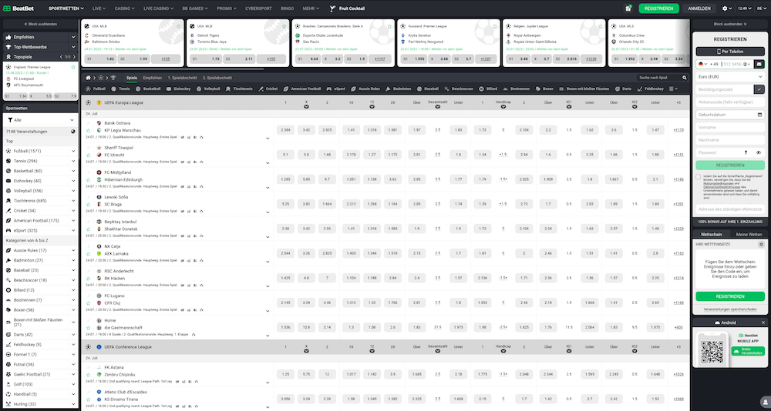The image size is (771, 411).
Task: Hide right panel via Block ausblenden
Action: pos(730,24)
